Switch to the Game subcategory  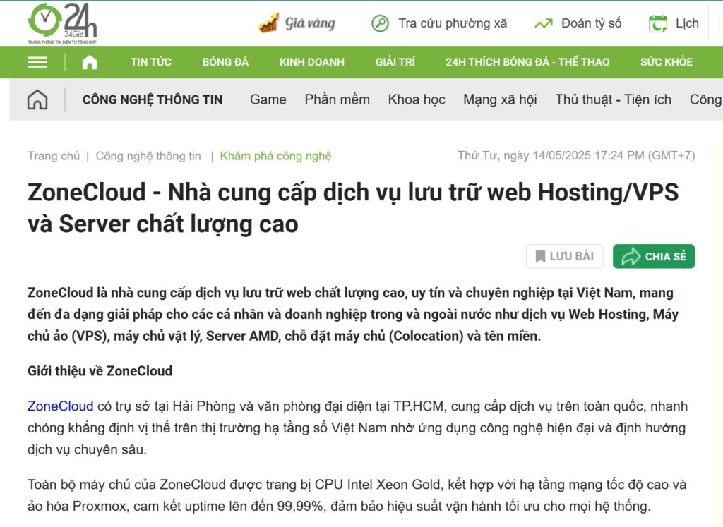[x=268, y=99]
